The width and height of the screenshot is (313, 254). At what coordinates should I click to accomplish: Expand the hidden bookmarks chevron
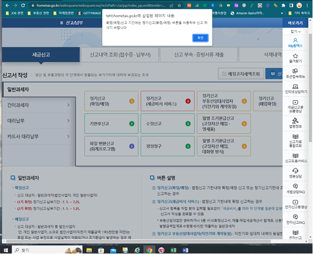click(282, 13)
